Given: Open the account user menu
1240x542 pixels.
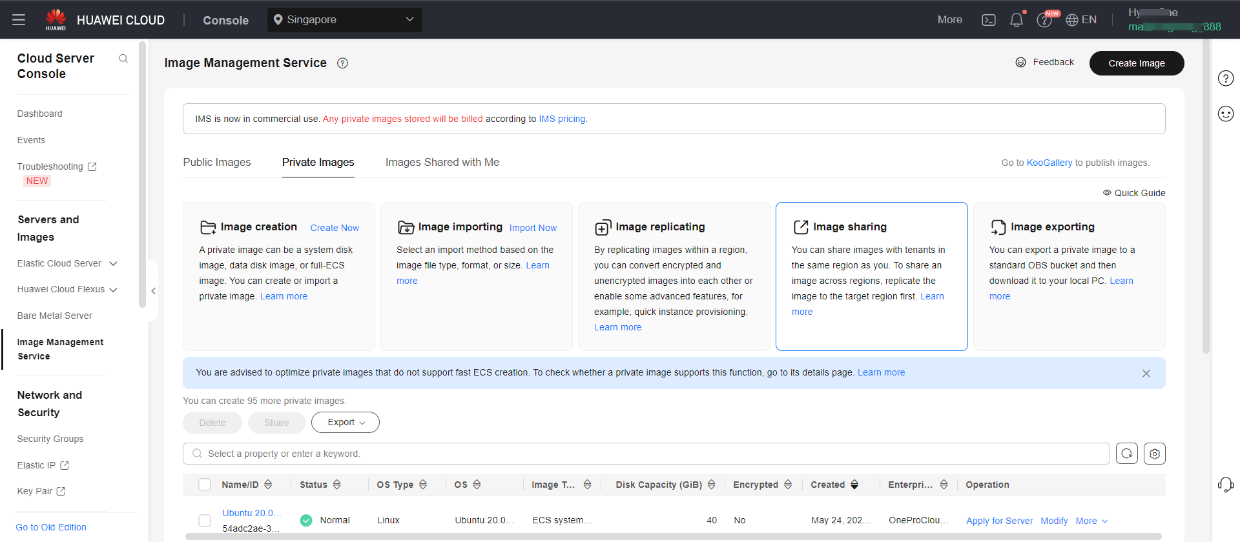Looking at the screenshot, I should click(x=1175, y=20).
